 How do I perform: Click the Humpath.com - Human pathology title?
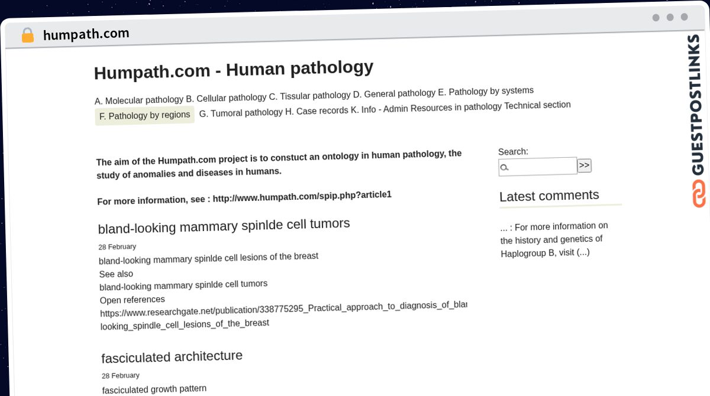(x=234, y=70)
